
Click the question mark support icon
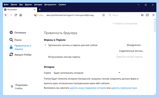pos(12,86)
